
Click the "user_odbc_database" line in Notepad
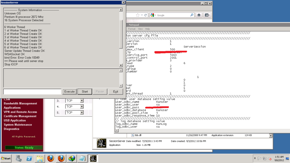(142, 110)
